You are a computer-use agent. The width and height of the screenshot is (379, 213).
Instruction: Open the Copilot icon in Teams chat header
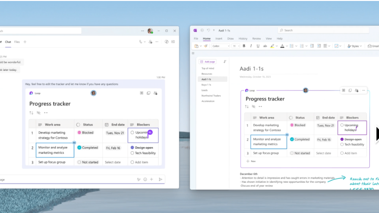167,42
